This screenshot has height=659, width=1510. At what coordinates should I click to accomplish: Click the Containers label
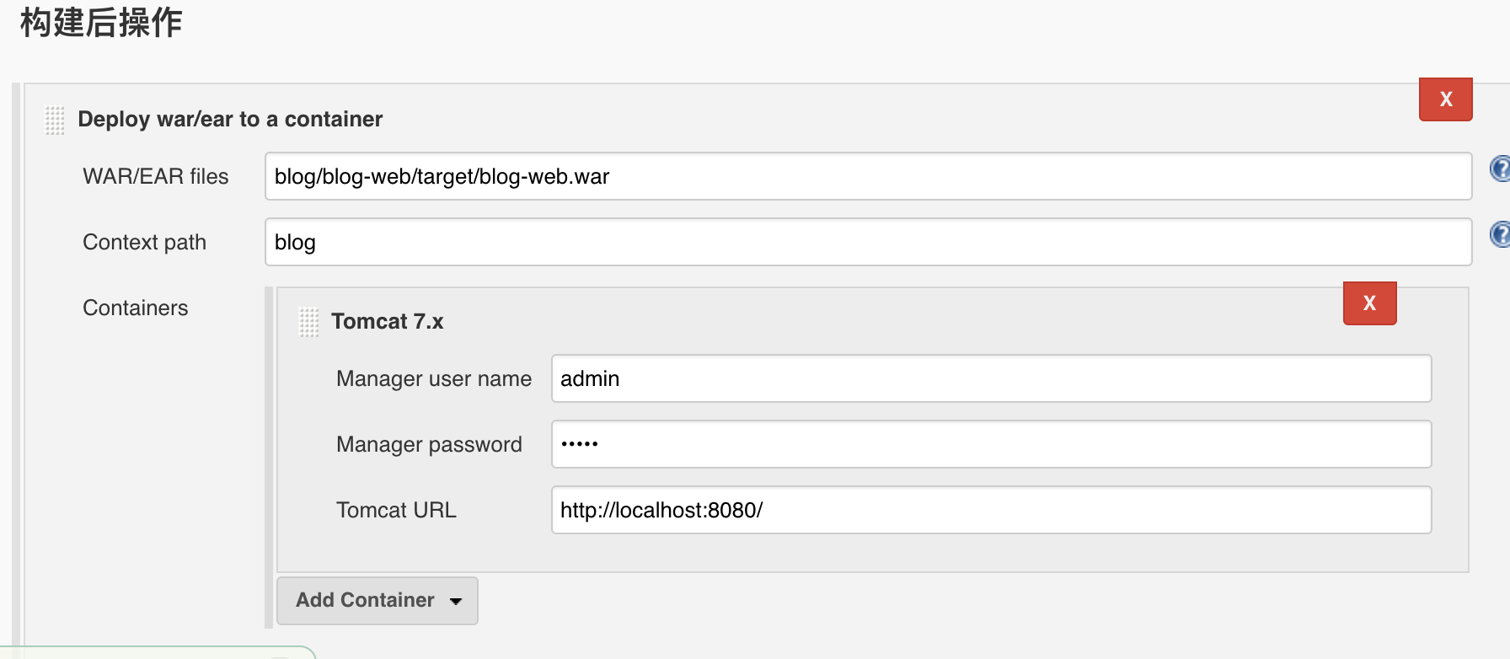coord(136,308)
